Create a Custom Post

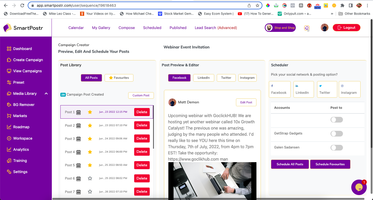coord(141,95)
